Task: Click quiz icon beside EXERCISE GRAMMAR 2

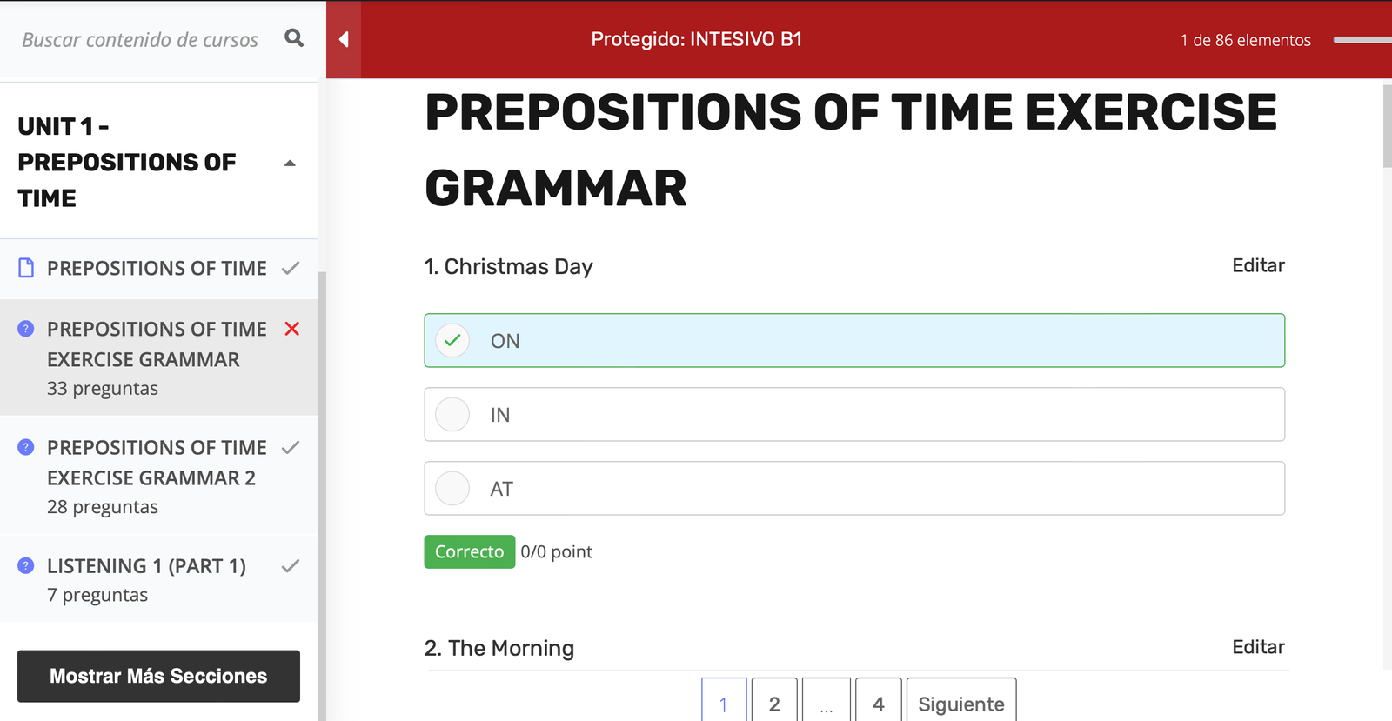Action: (x=26, y=447)
